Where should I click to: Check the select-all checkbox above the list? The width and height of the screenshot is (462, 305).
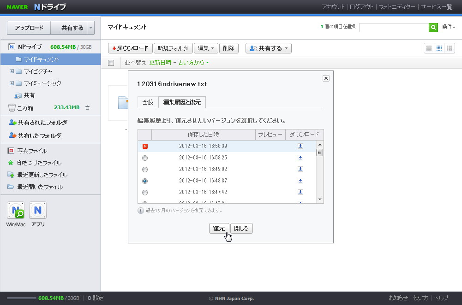pos(110,62)
